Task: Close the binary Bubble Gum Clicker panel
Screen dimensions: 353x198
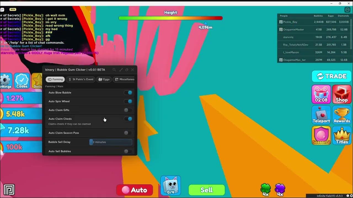Action: tap(132, 70)
